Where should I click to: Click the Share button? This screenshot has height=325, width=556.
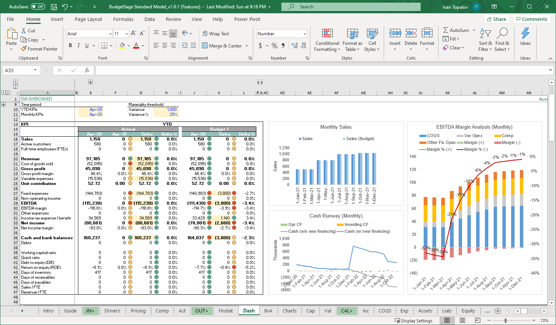pyautogui.click(x=497, y=19)
